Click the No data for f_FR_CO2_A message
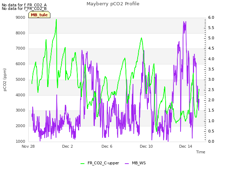The height and width of the screenshot is (170, 227). point(24,5)
